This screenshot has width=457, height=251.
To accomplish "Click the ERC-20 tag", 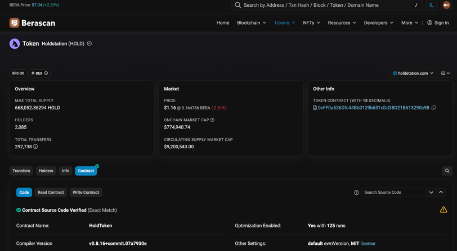I will (18, 74).
